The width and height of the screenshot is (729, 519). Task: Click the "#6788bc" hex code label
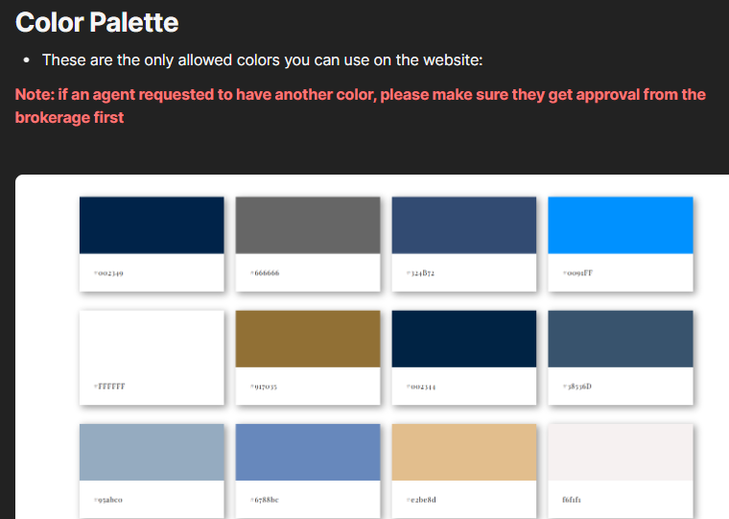pyautogui.click(x=264, y=500)
